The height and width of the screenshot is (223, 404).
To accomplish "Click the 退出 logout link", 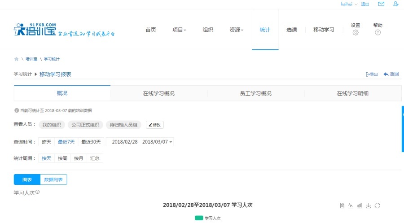I will [x=365, y=4].
